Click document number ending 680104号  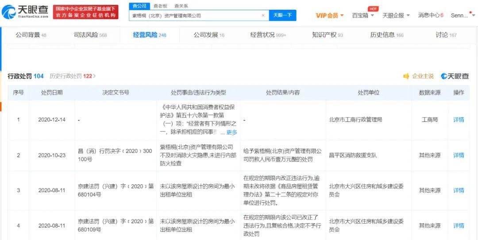(116, 190)
